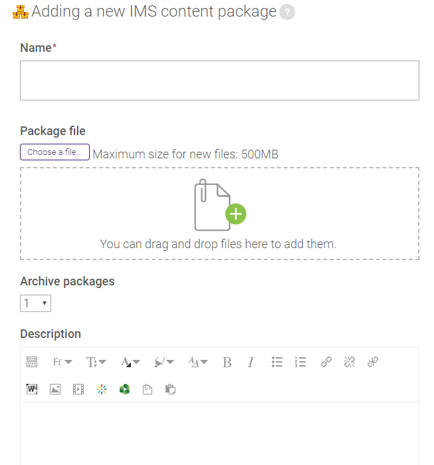434x465 pixels.
Task: Open the background highlight colour dropdown
Action: (163, 362)
